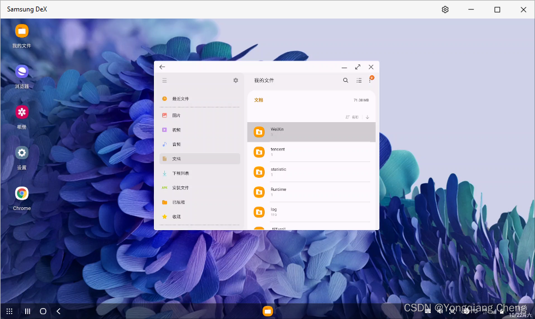This screenshot has width=535, height=319.
Task: Open the statistic folder
Action: pyautogui.click(x=311, y=172)
